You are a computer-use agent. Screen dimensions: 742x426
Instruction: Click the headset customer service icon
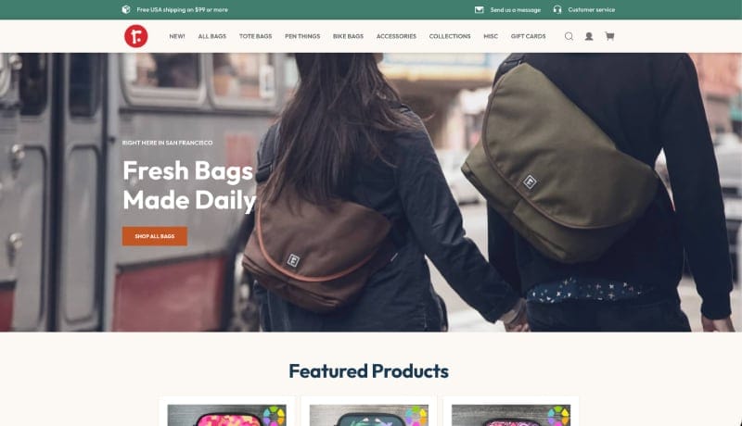557,9
